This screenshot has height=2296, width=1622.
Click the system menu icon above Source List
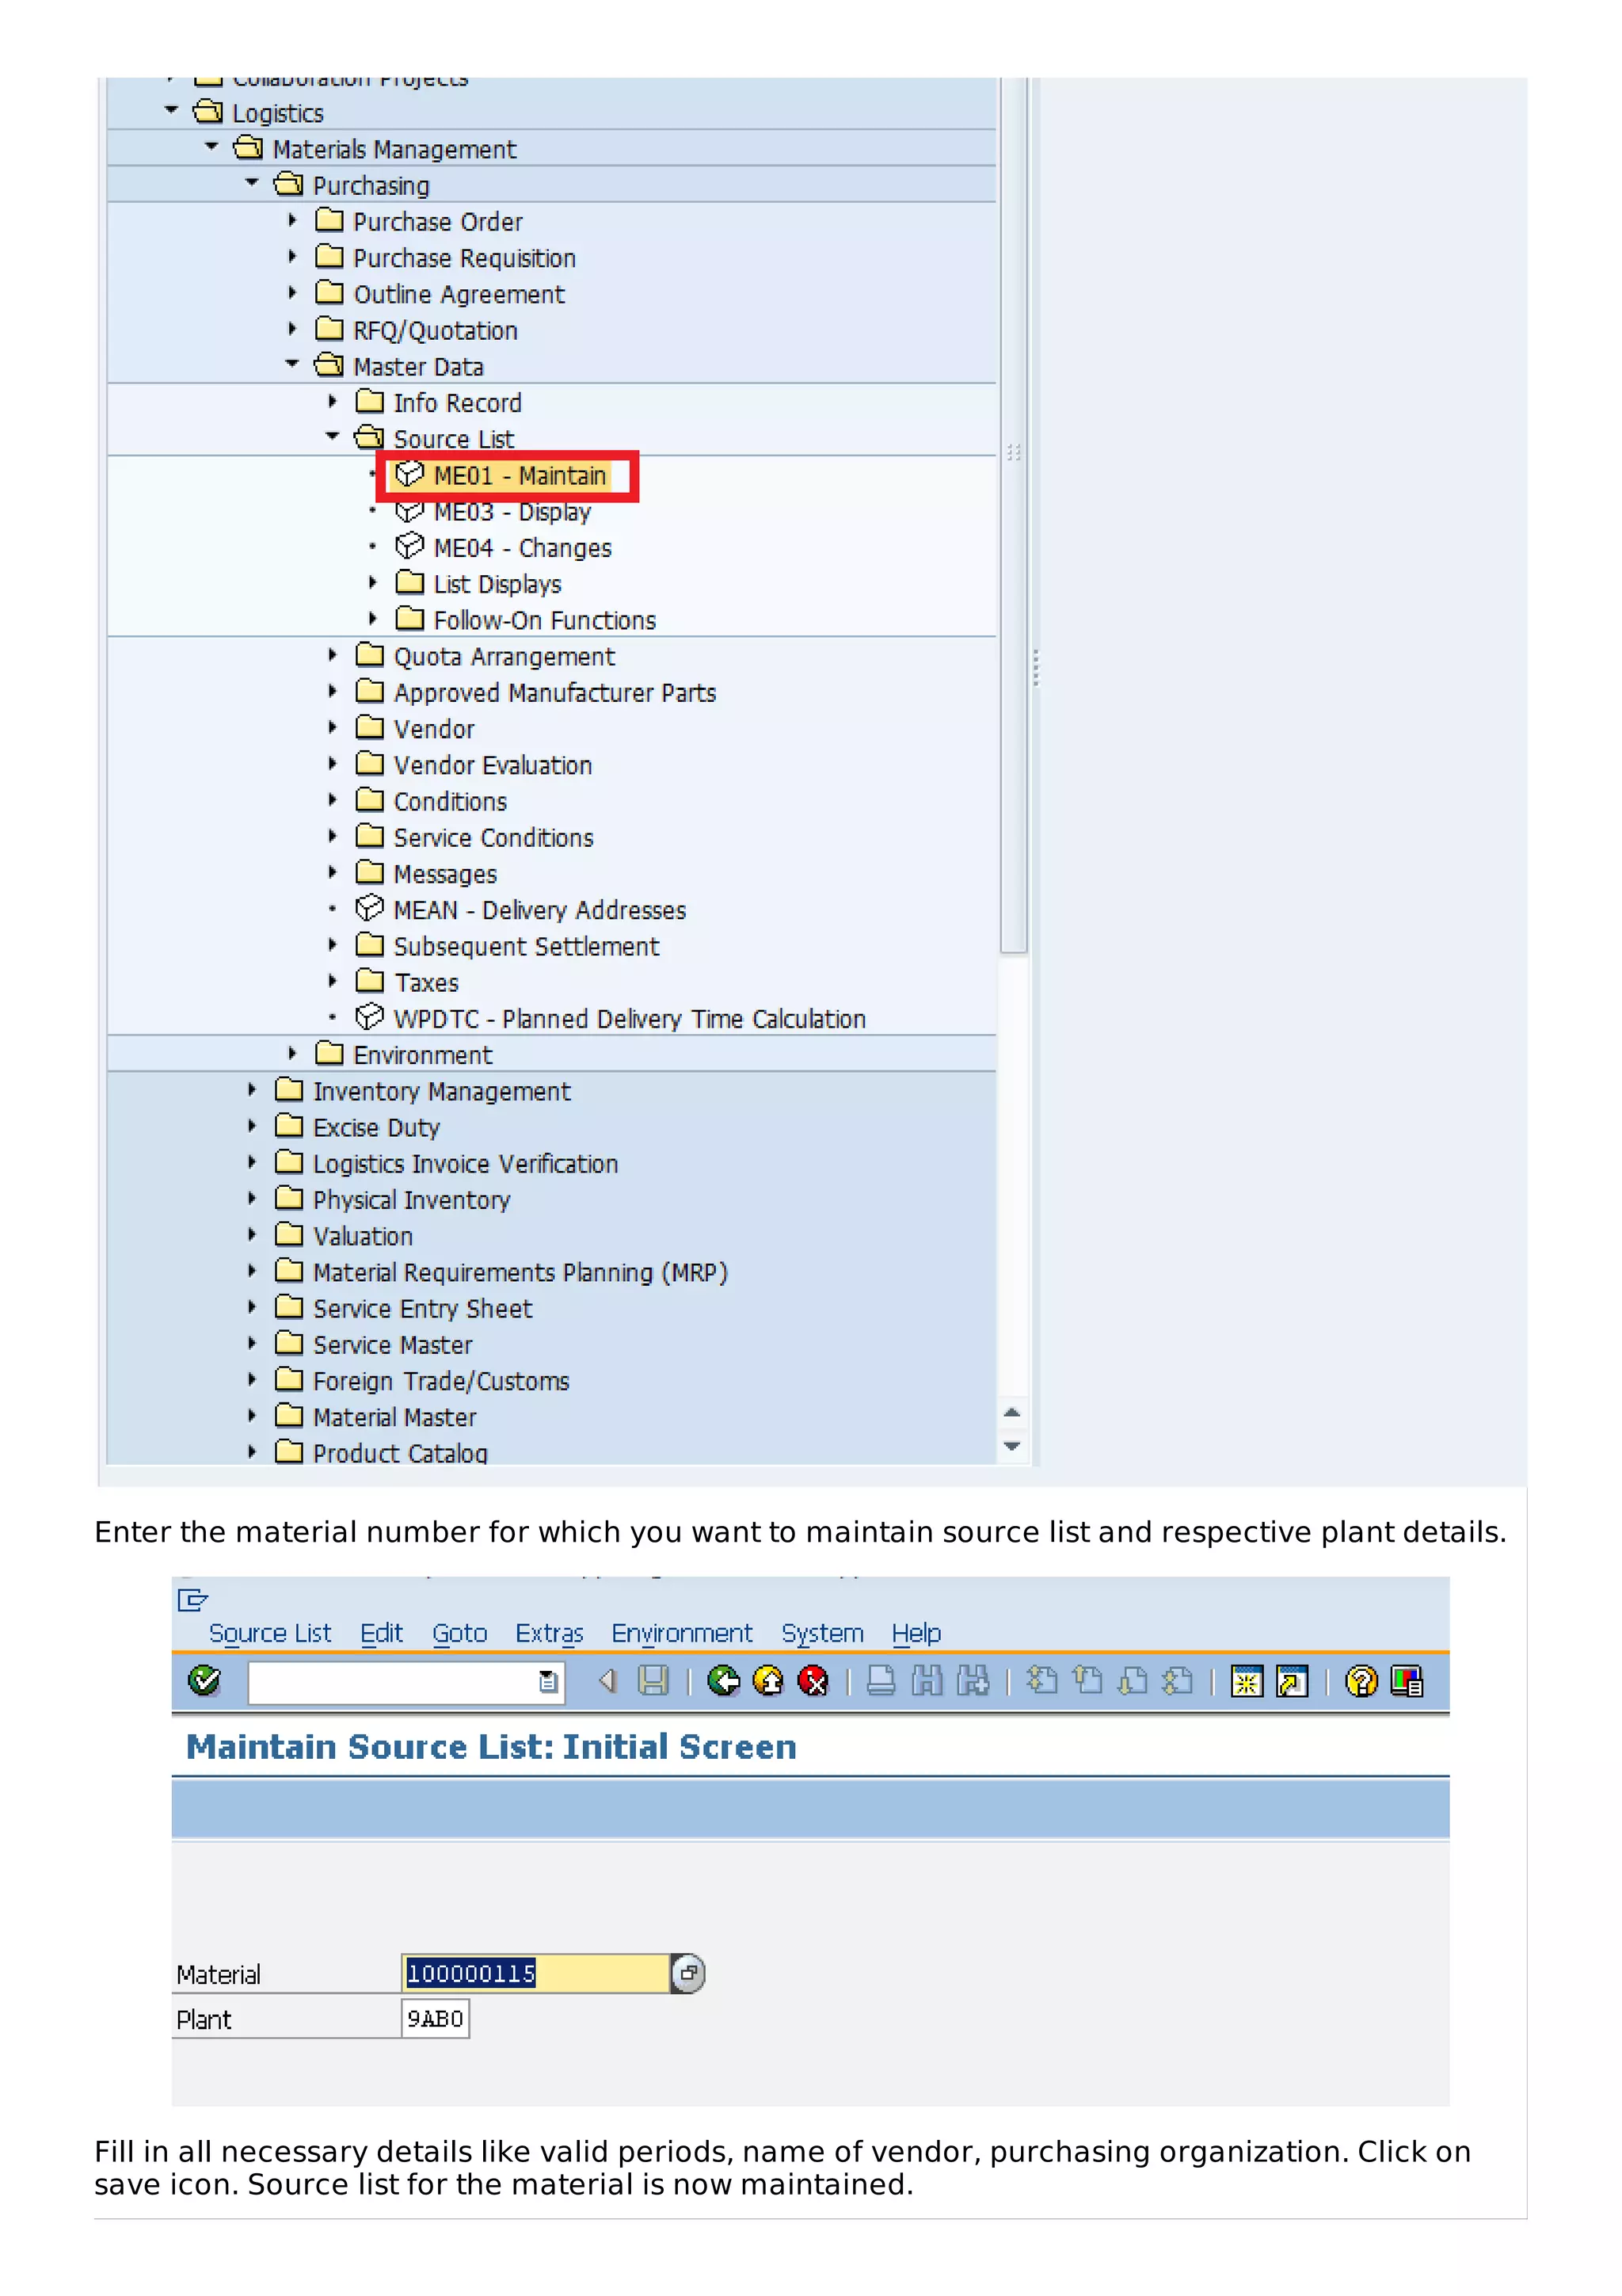pos(192,1600)
